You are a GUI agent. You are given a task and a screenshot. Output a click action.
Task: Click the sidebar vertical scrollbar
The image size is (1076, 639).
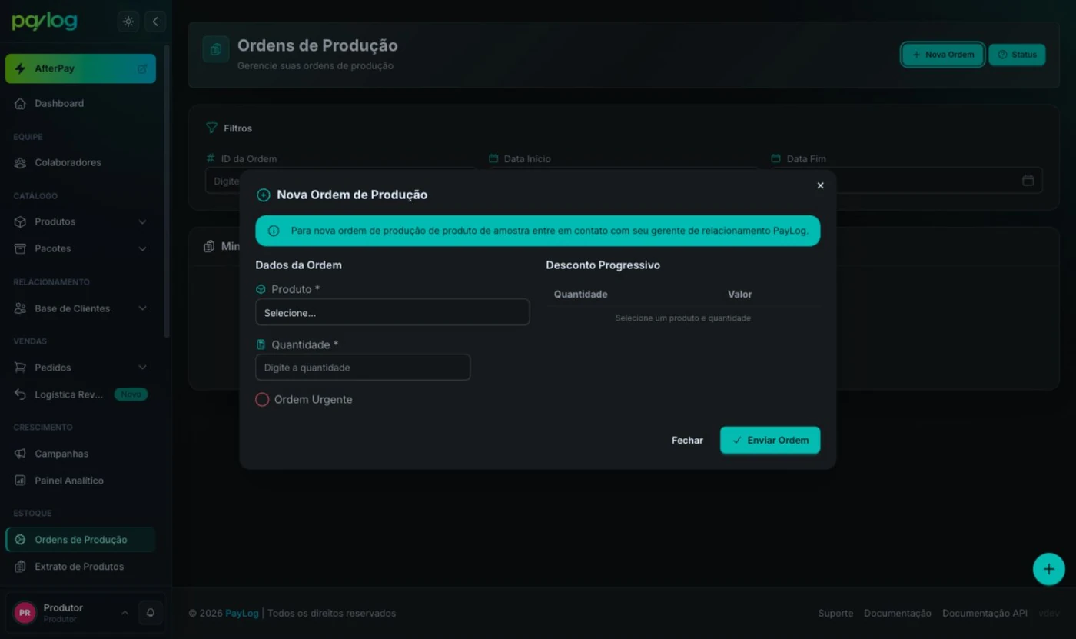tap(167, 192)
